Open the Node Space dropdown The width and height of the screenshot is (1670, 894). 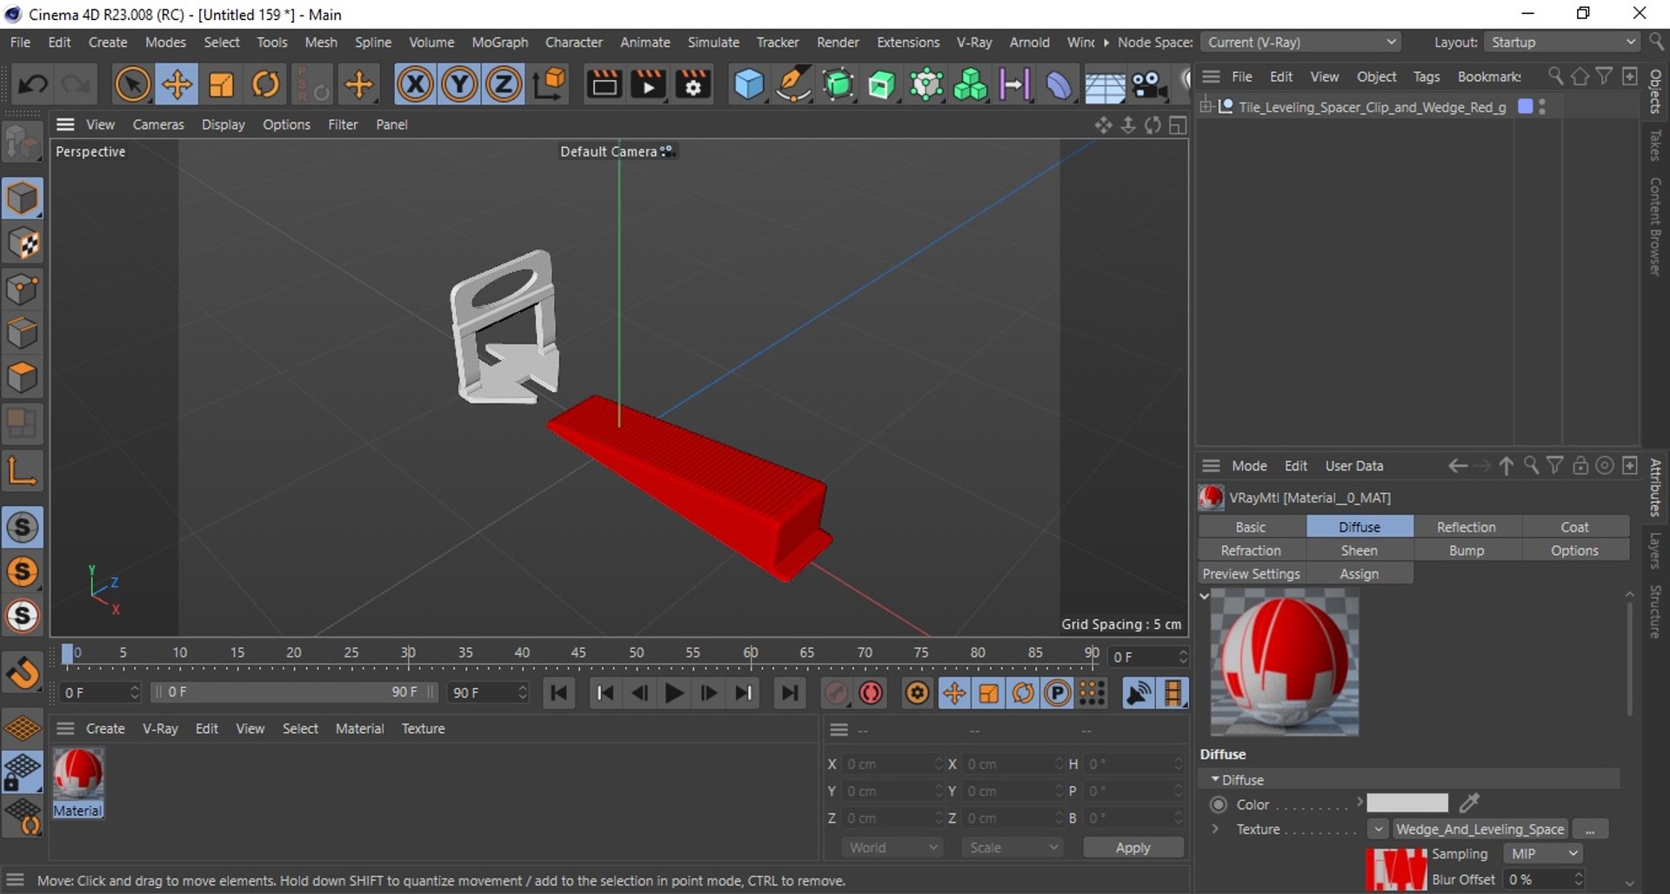point(1301,42)
